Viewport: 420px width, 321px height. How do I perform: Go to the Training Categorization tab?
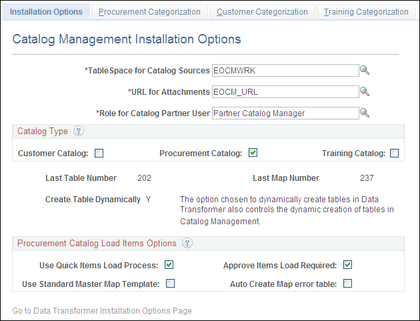click(365, 12)
